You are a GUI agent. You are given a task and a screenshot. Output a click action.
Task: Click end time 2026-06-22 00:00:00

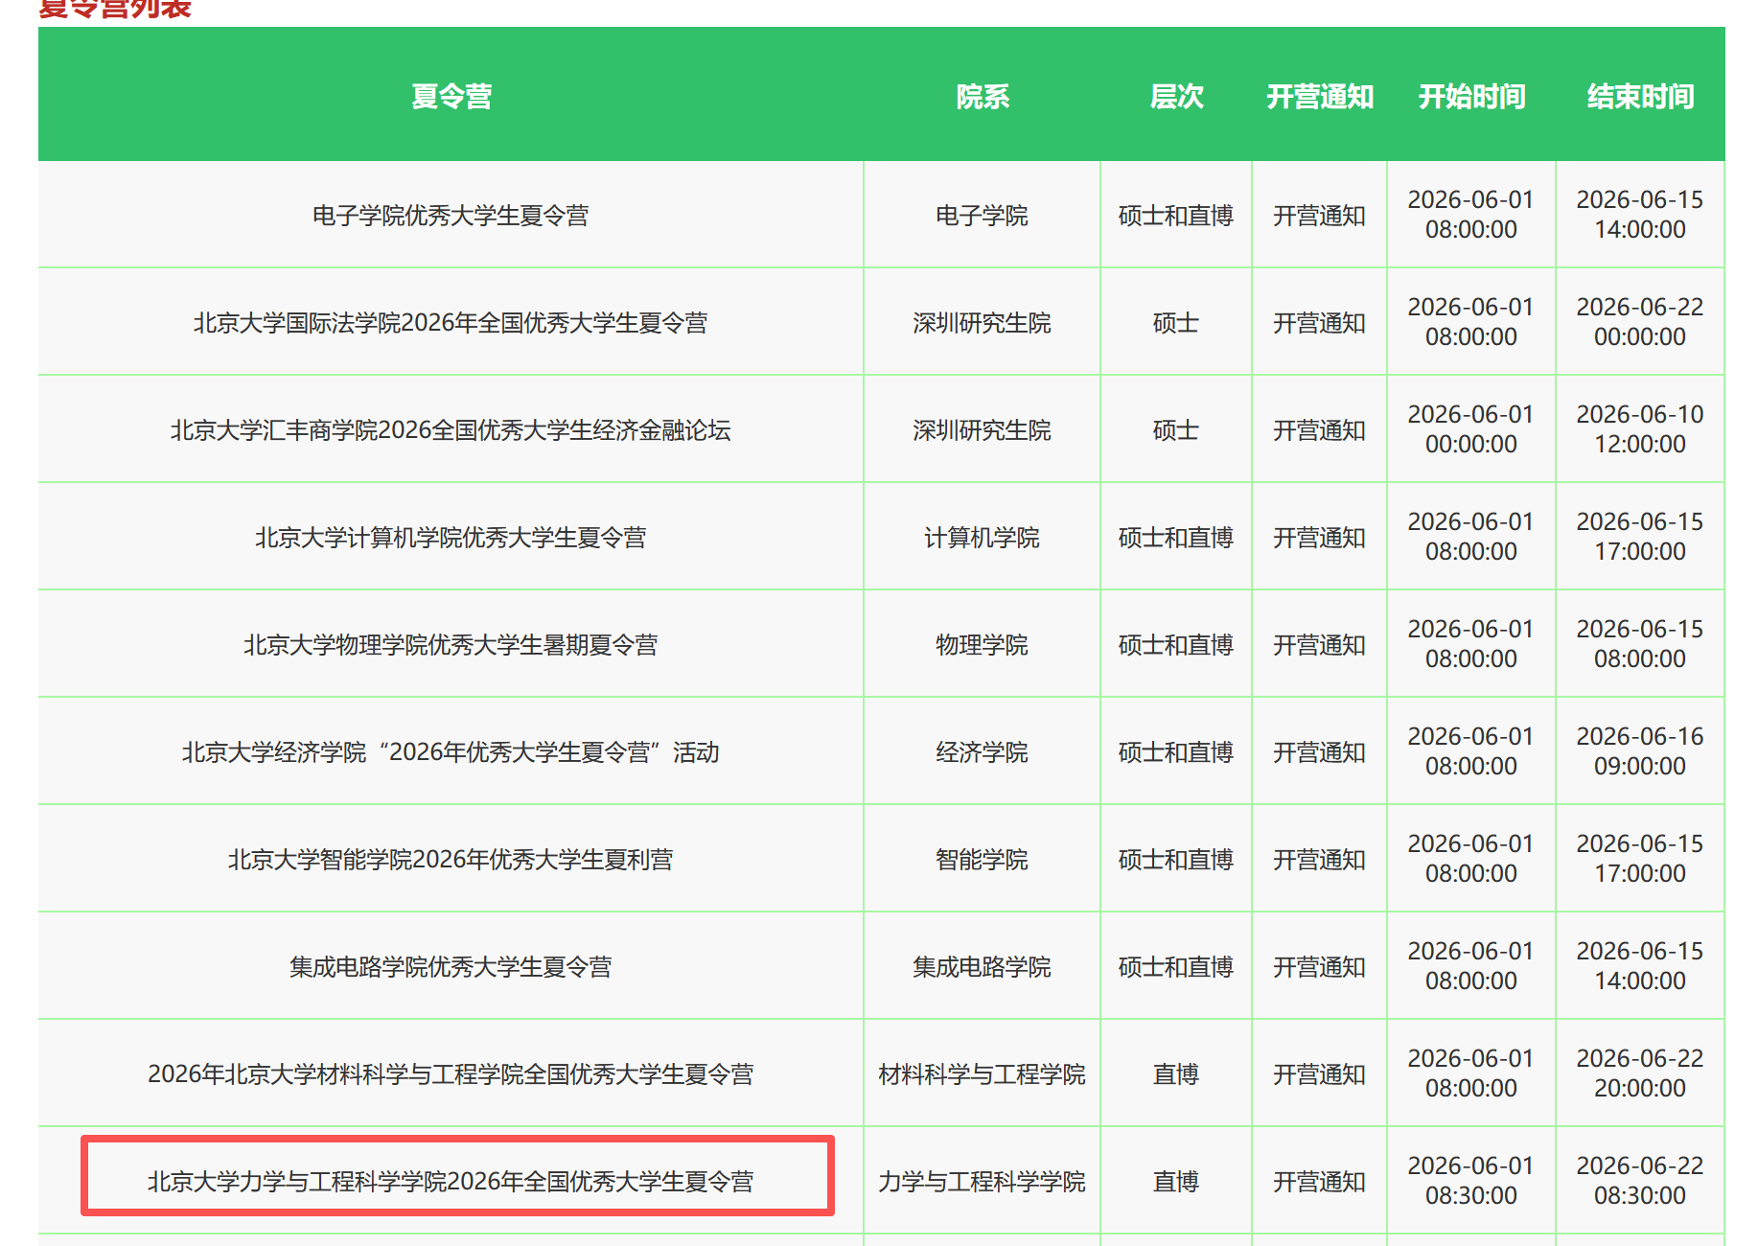1640,322
